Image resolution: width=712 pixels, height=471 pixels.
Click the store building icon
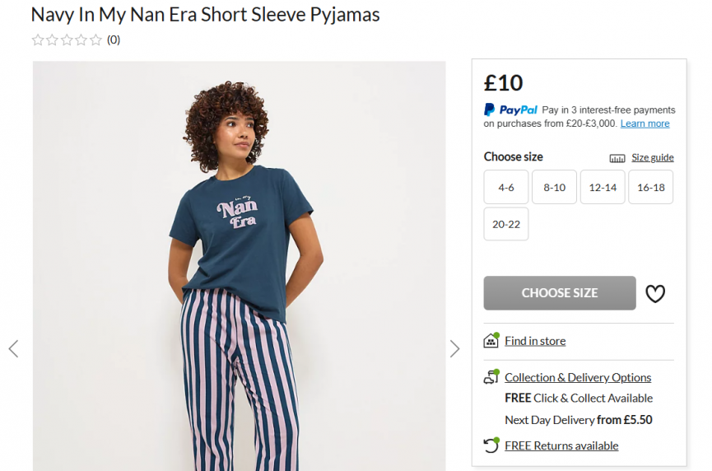click(491, 340)
